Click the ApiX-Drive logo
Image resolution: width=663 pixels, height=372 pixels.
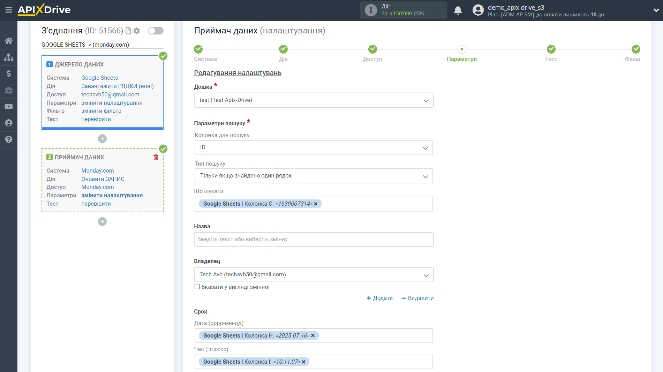point(44,10)
